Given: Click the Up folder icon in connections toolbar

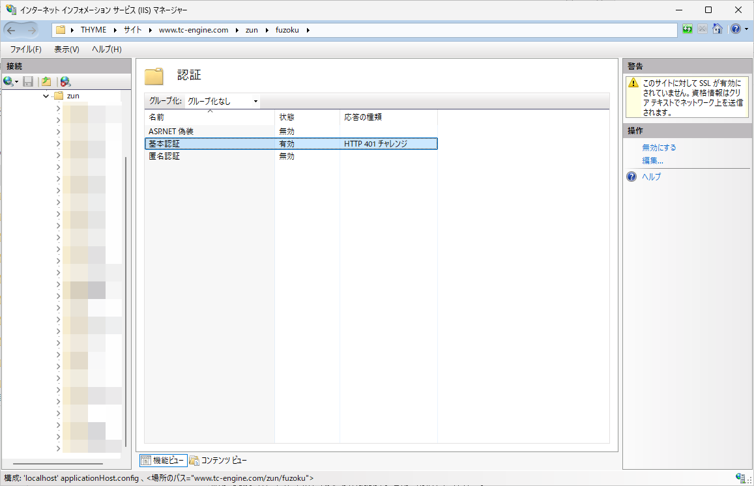Looking at the screenshot, I should [46, 81].
